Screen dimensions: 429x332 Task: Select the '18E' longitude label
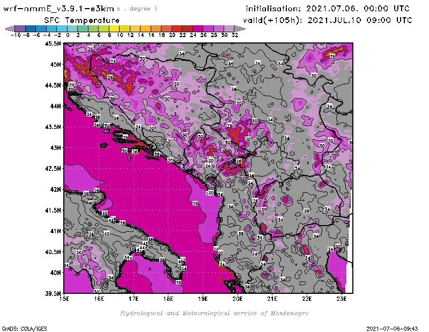tap(168, 299)
